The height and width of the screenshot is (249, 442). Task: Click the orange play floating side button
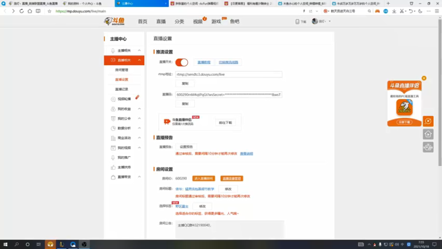pyautogui.click(x=428, y=121)
